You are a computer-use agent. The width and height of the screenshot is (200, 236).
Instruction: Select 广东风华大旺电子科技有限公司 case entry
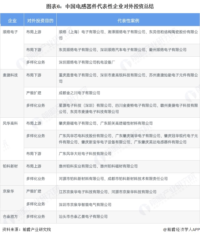[x=85, y=153]
